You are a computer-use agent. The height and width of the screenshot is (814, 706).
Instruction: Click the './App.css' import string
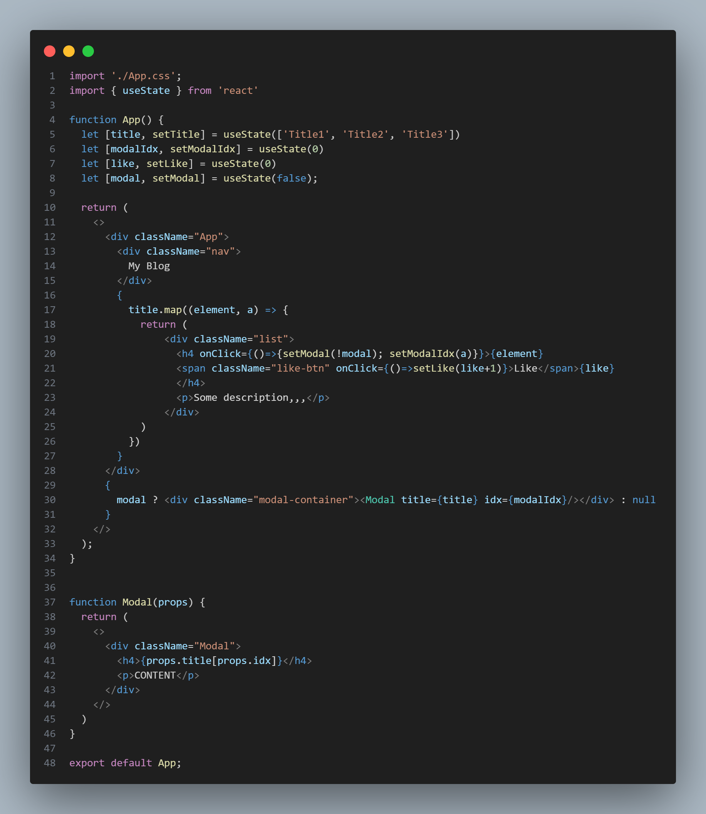point(143,76)
